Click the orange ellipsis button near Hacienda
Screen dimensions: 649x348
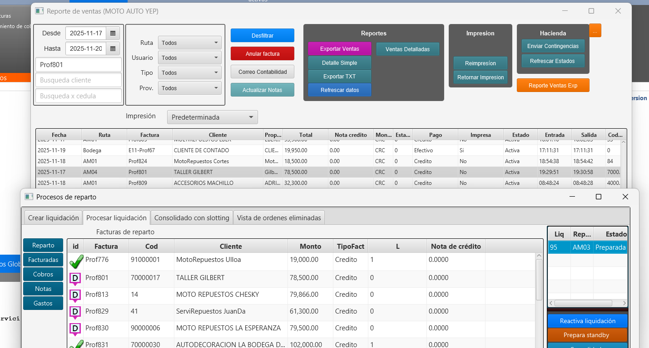[x=595, y=30]
